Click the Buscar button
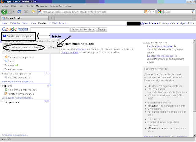This screenshot has height=142, width=196. tap(102, 29)
